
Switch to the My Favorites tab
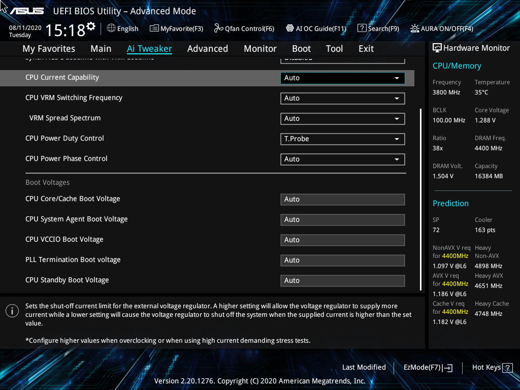pyautogui.click(x=49, y=49)
